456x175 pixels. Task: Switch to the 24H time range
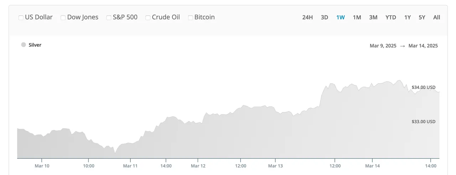point(307,17)
